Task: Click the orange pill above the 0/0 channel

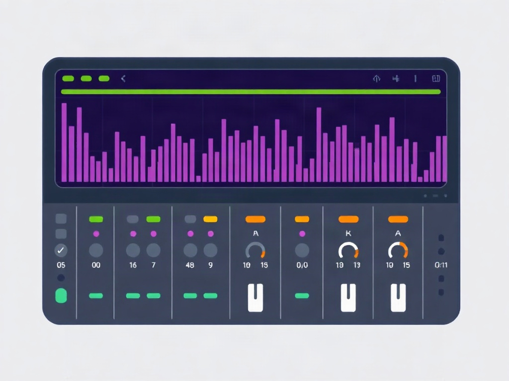Action: (x=302, y=219)
